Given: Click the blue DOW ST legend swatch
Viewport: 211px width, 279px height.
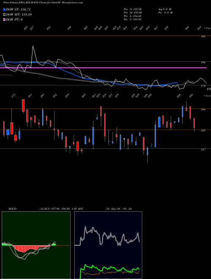Looking at the screenshot, I should point(4,9).
